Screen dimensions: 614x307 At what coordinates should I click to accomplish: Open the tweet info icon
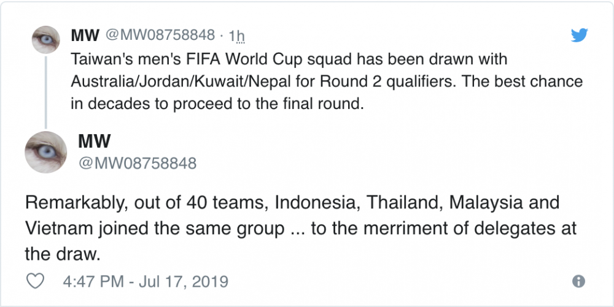(578, 281)
